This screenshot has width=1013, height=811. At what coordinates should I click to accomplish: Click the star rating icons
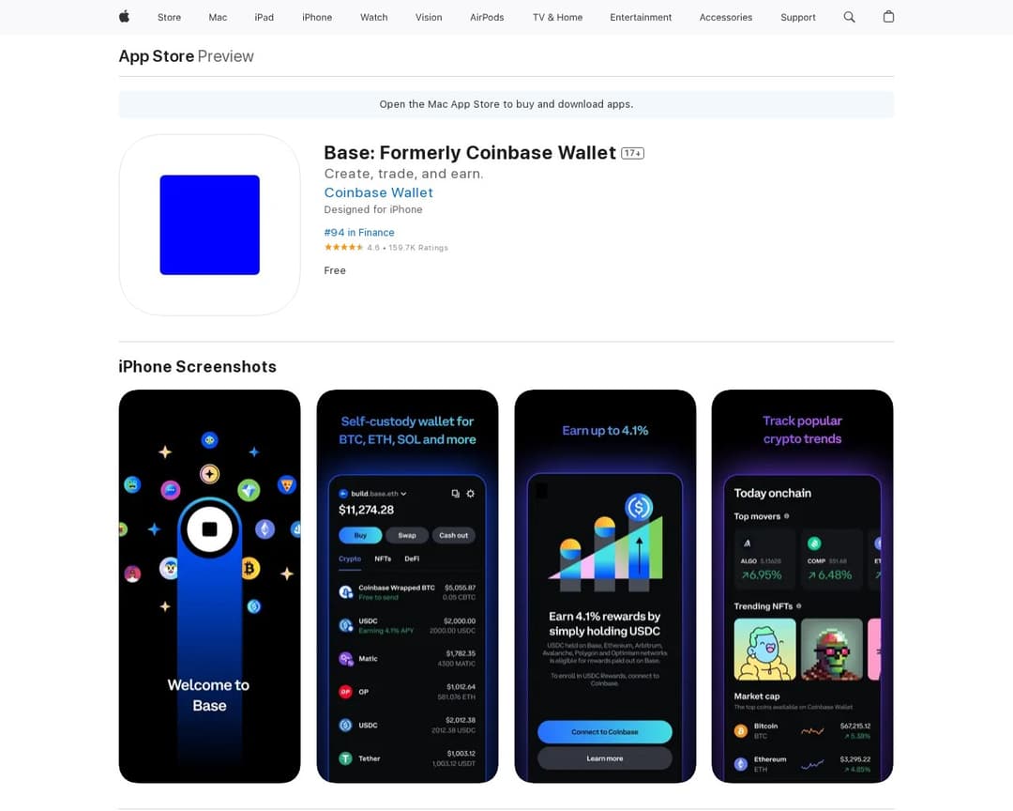click(343, 247)
